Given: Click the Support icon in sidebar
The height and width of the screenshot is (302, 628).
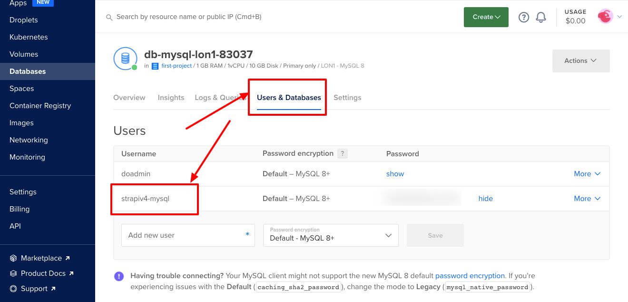Looking at the screenshot, I should click(13, 289).
